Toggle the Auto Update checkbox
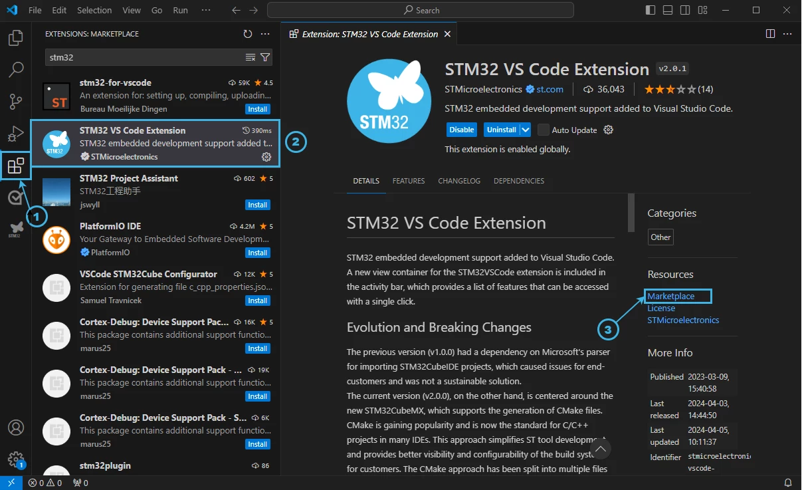The width and height of the screenshot is (802, 490). tap(544, 130)
